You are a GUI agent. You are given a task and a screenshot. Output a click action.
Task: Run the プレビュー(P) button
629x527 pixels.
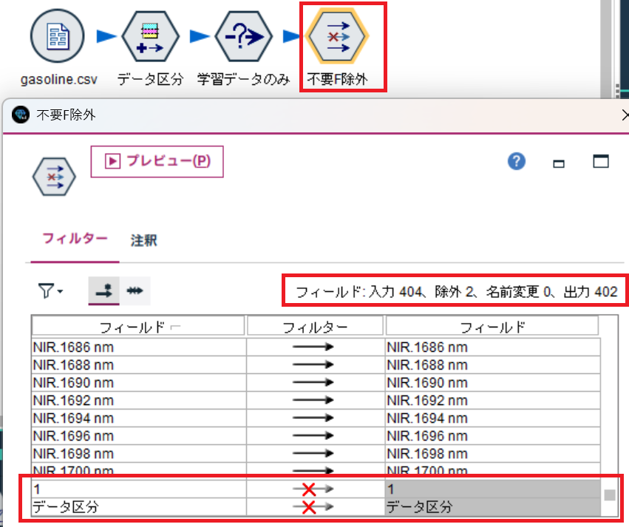coord(157,161)
